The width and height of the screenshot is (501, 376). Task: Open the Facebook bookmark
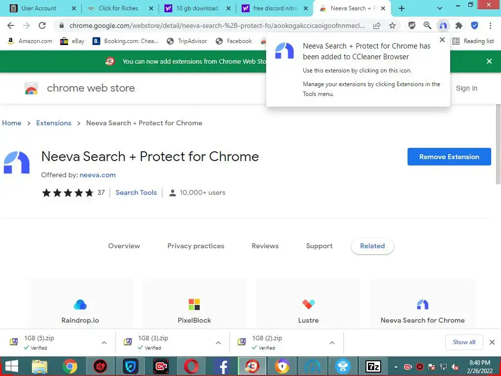234,41
